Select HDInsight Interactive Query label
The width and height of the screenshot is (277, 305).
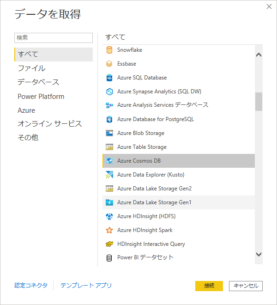tap(151, 244)
